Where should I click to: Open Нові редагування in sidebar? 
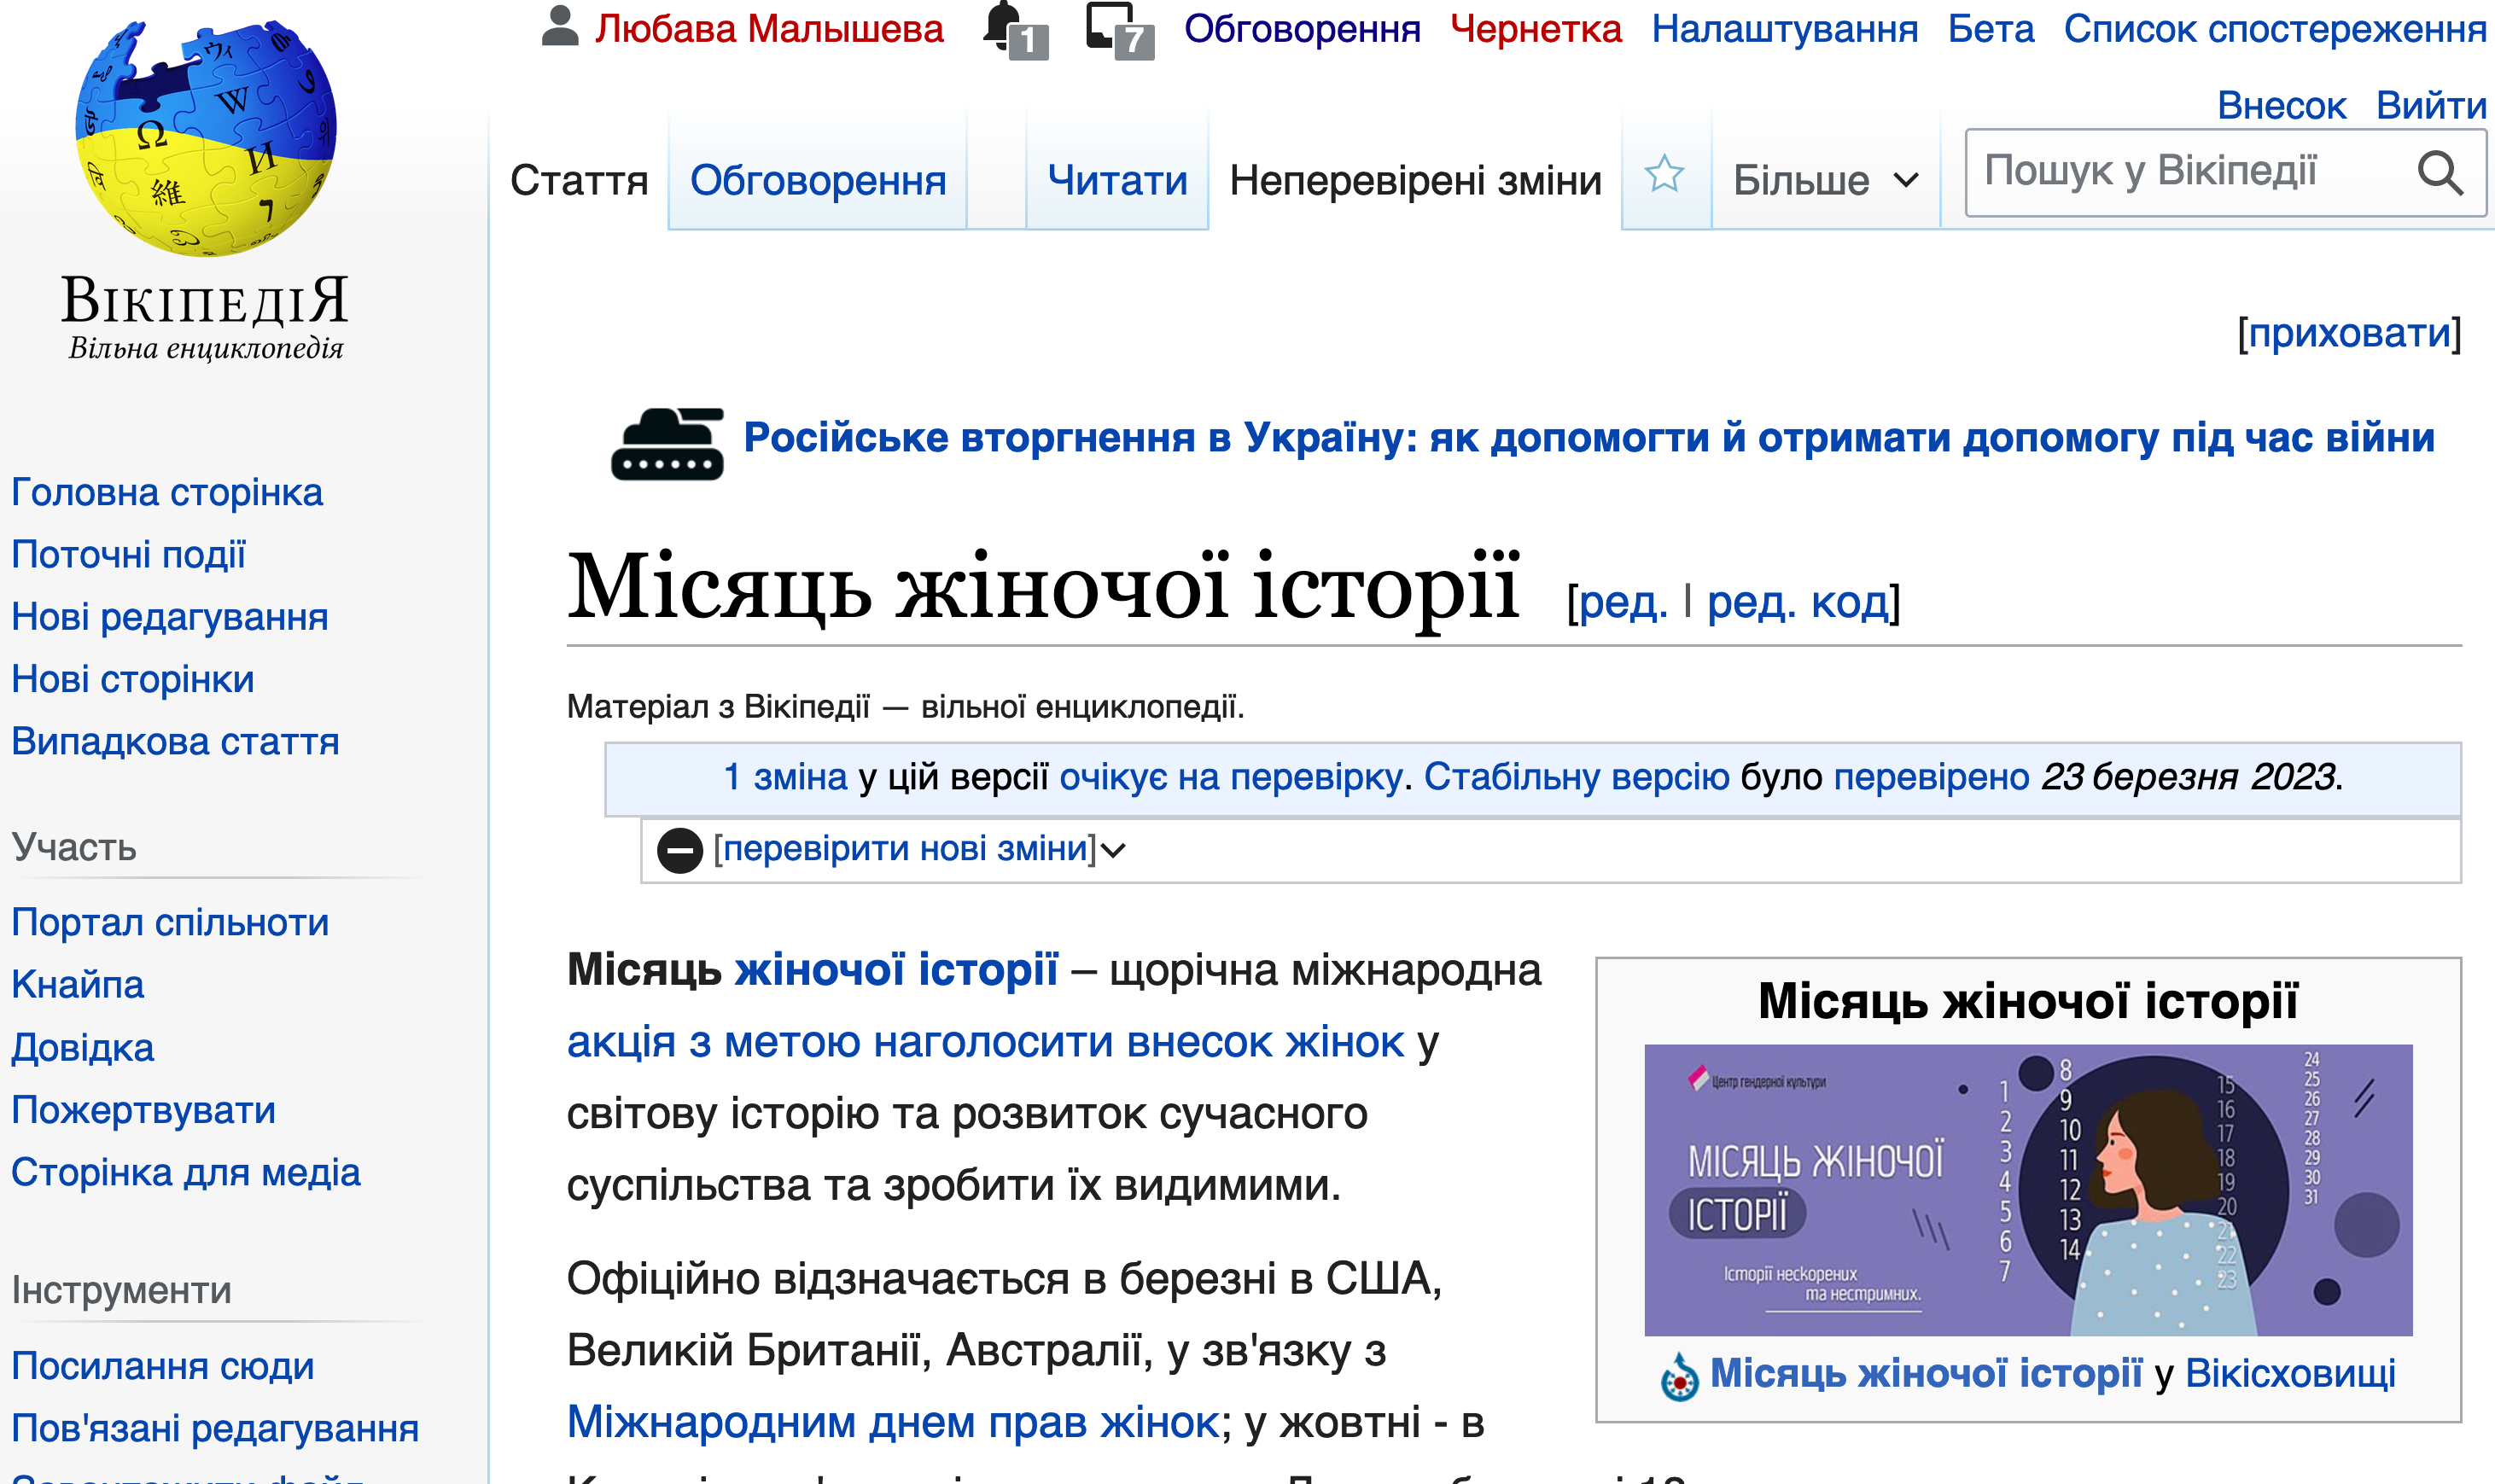[170, 618]
